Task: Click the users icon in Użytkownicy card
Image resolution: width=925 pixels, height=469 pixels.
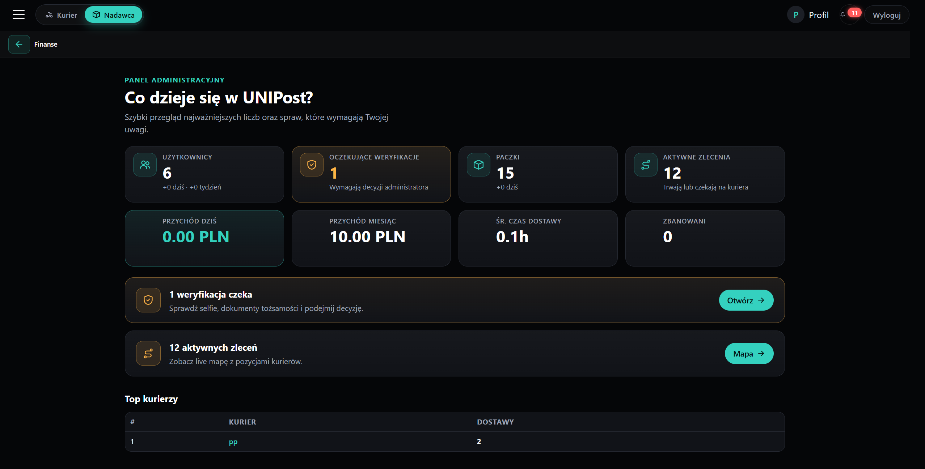Action: click(x=145, y=165)
